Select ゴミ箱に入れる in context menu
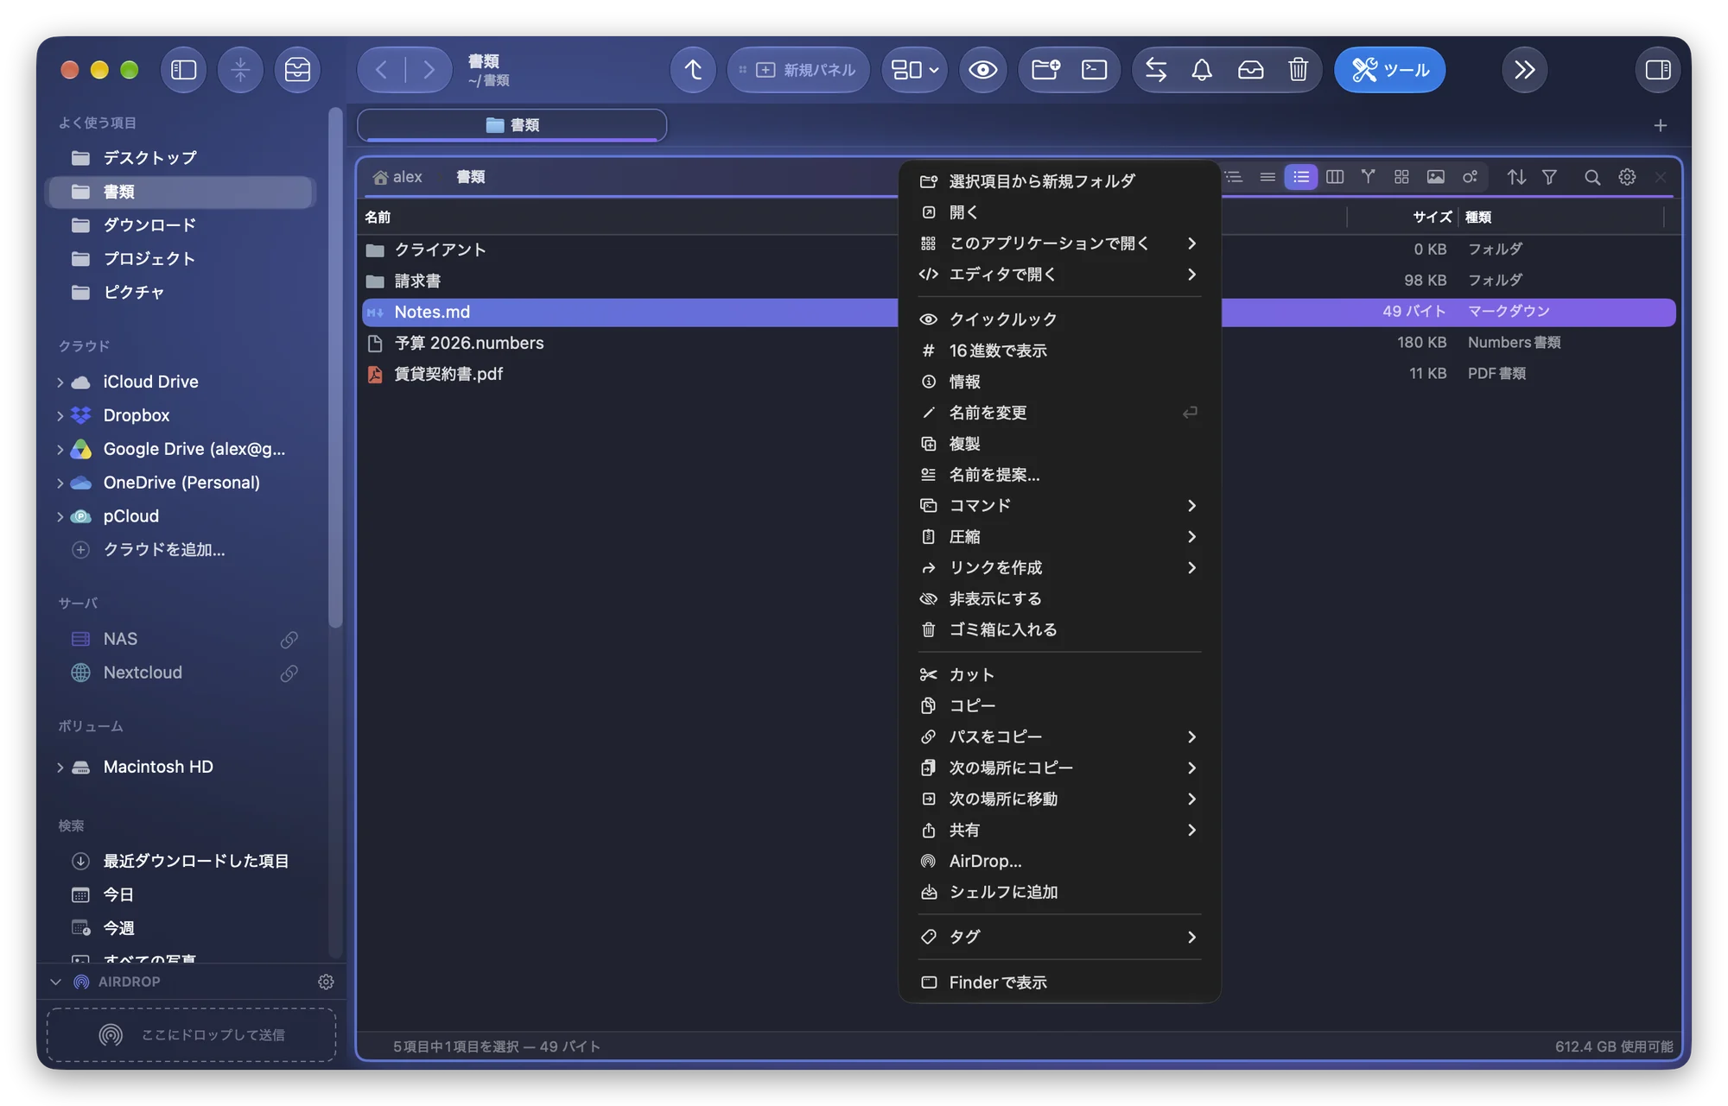This screenshot has height=1106, width=1728. 1059,629
